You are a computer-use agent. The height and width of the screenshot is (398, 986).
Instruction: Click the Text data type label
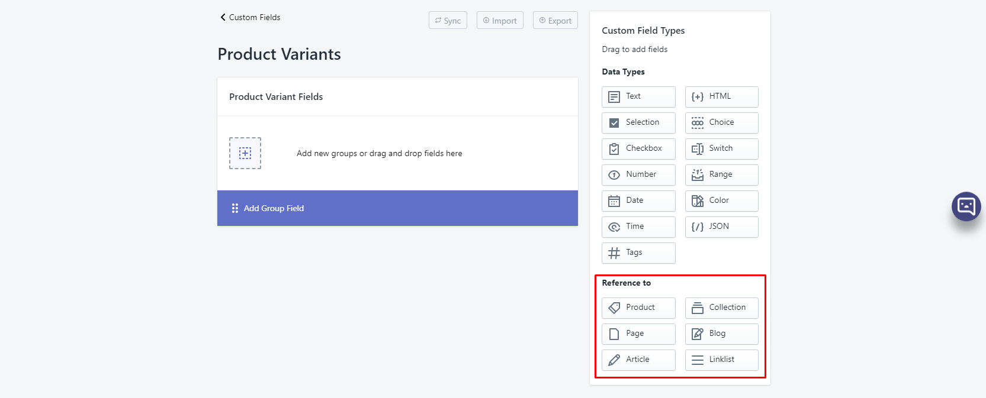(x=633, y=96)
